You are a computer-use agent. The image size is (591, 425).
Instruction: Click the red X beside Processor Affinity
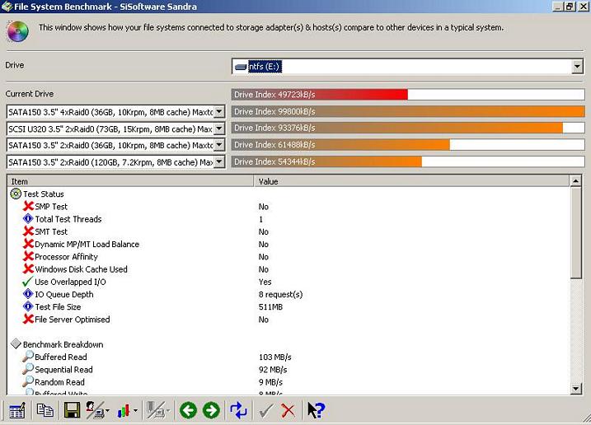tap(28, 256)
